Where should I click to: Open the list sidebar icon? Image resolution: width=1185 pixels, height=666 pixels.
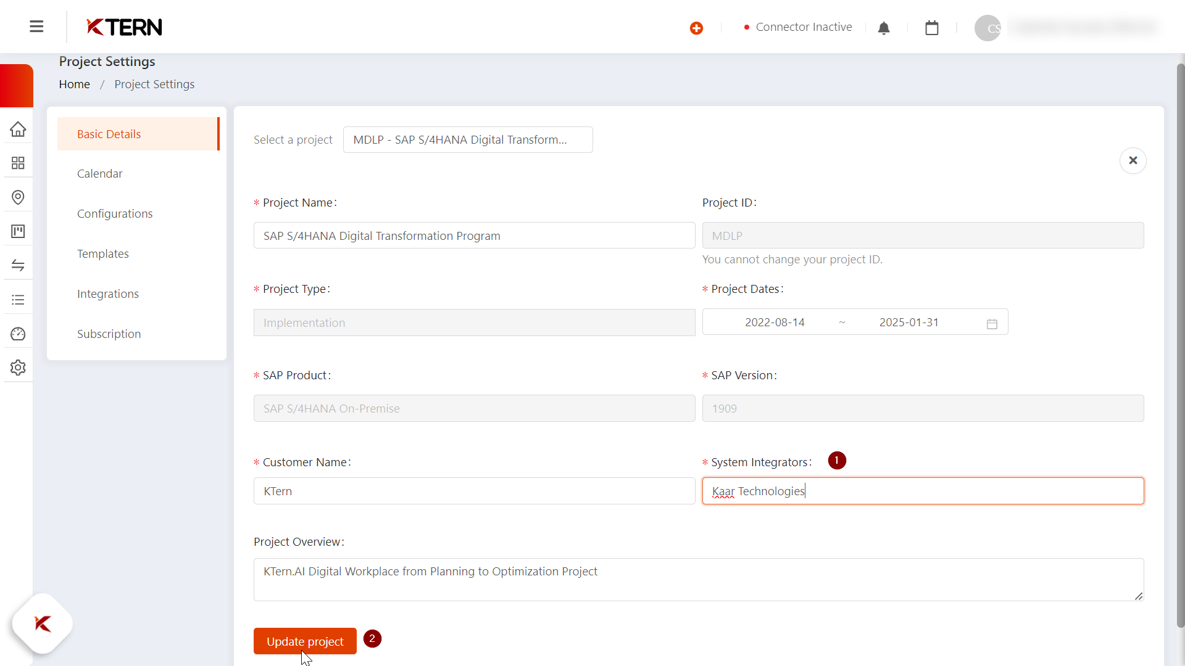pos(18,300)
